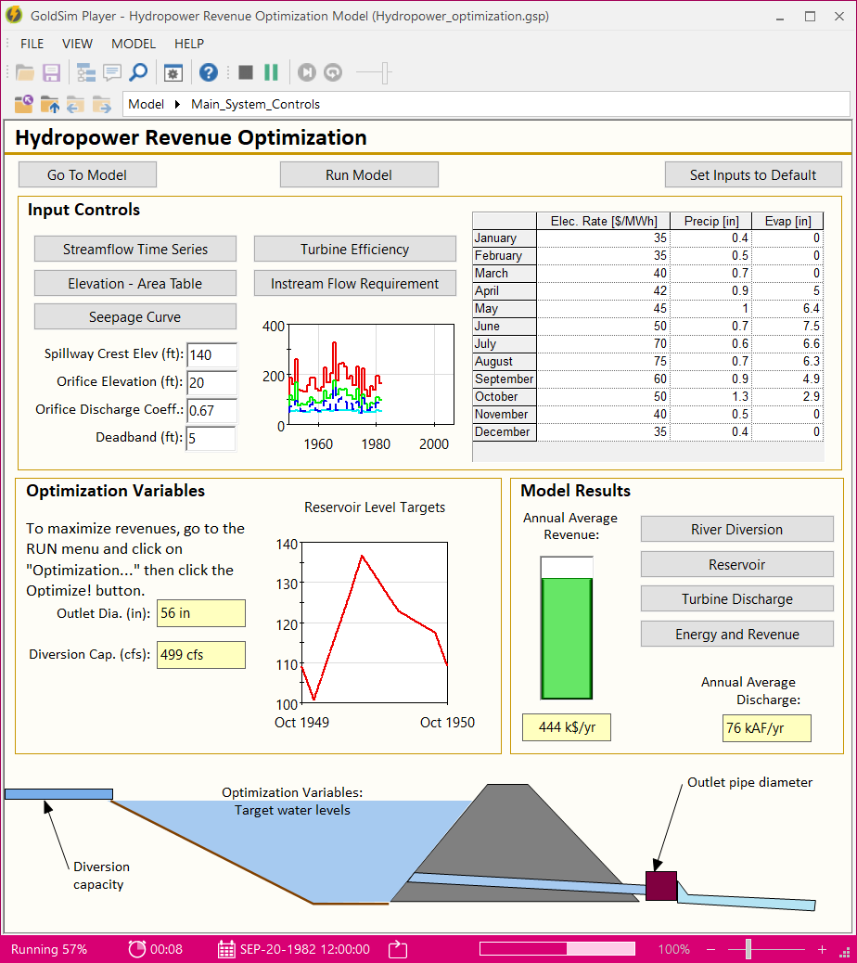Open the VIEW menu
Image resolution: width=857 pixels, height=963 pixels.
tap(77, 45)
